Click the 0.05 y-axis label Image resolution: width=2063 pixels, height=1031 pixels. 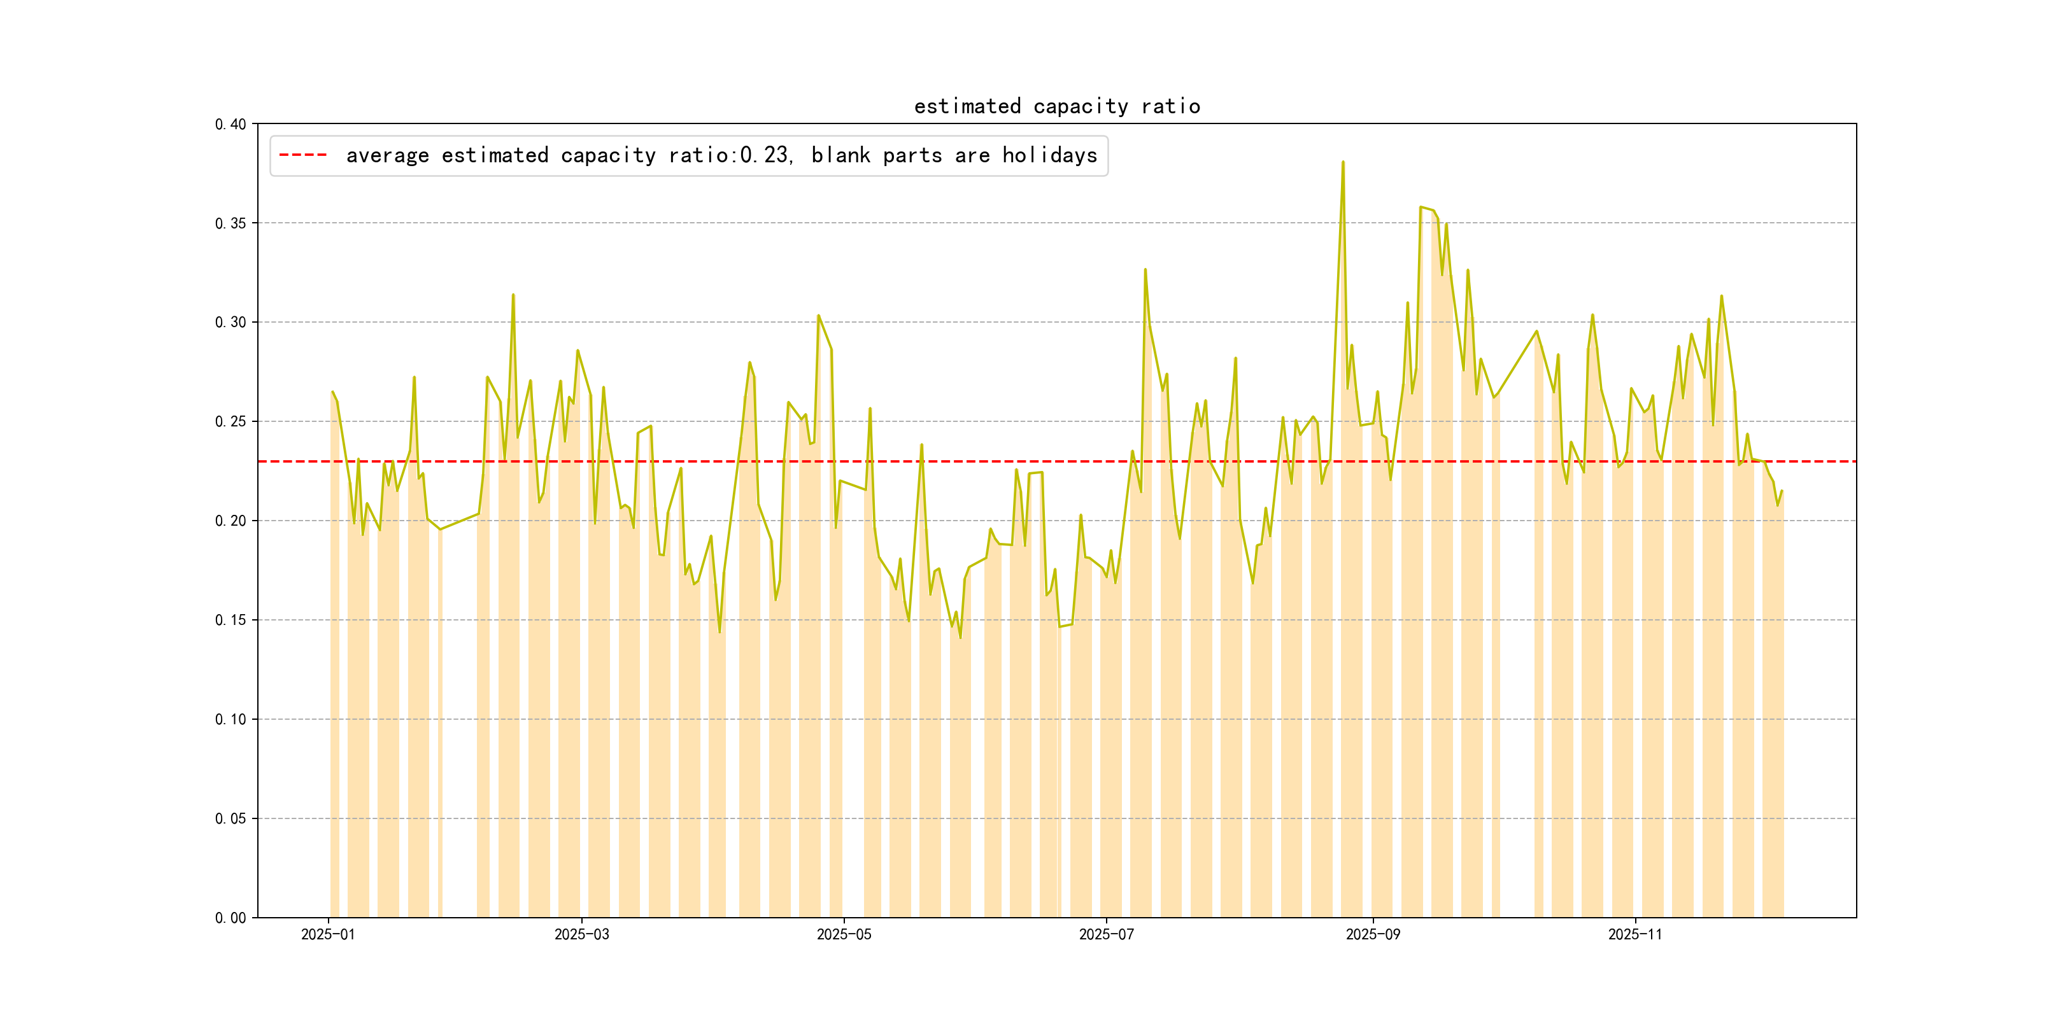pyautogui.click(x=230, y=819)
